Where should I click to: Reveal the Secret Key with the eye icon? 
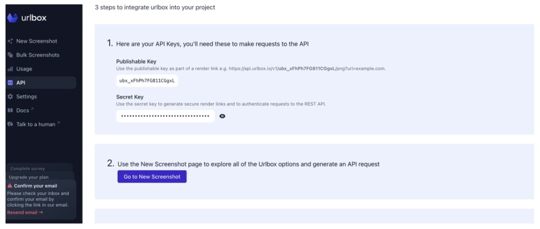click(x=222, y=116)
